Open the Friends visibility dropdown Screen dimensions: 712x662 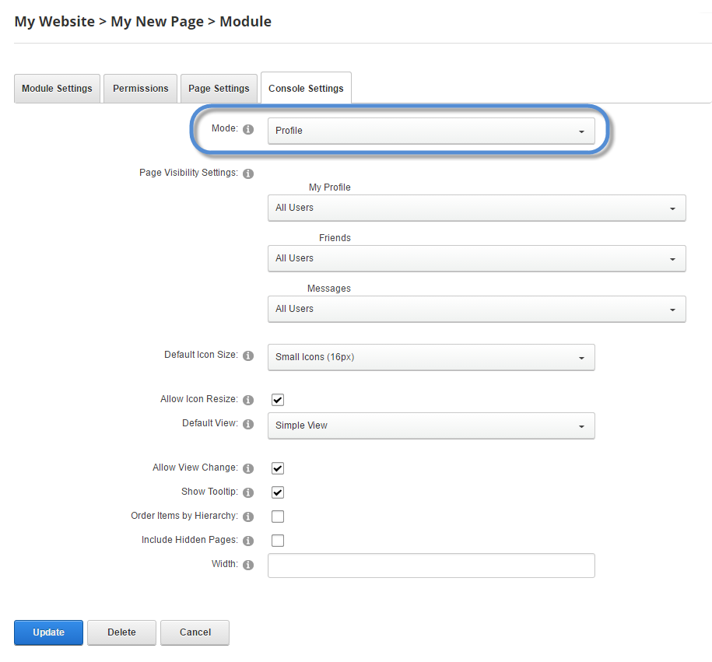click(x=476, y=258)
